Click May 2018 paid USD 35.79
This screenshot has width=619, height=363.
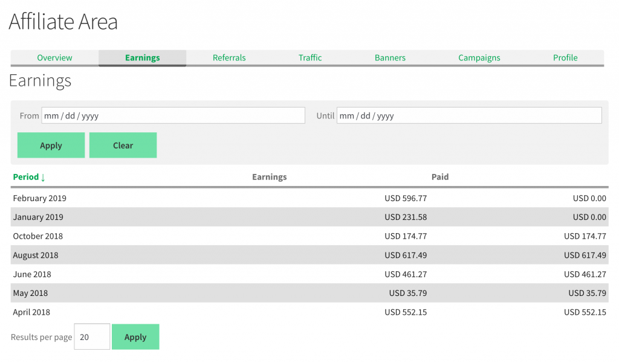coord(587,293)
